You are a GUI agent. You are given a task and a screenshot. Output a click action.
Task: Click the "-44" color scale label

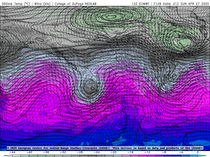(x=12, y=152)
